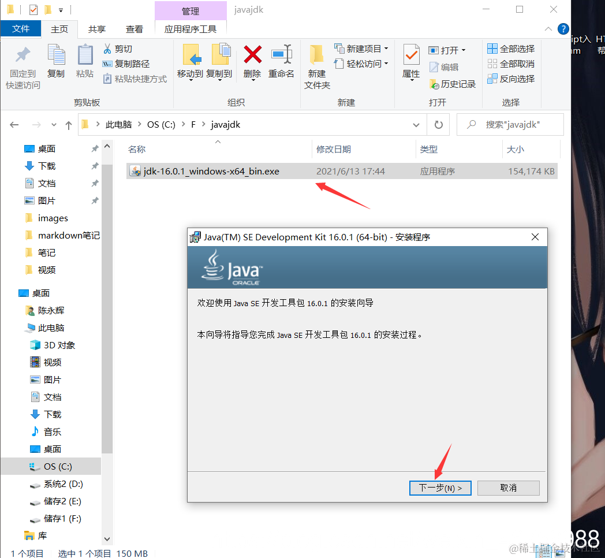The height and width of the screenshot is (558, 605).
Task: Click the Pin to Quick Access icon
Action: pos(23,55)
